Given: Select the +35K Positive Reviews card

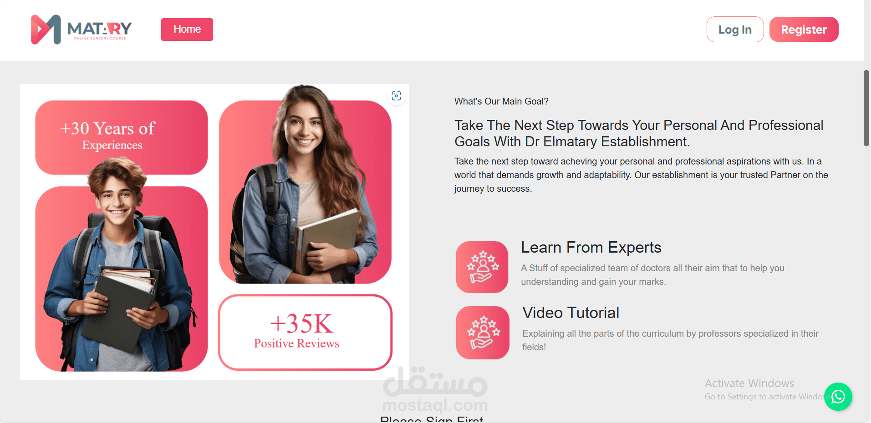Looking at the screenshot, I should (305, 332).
